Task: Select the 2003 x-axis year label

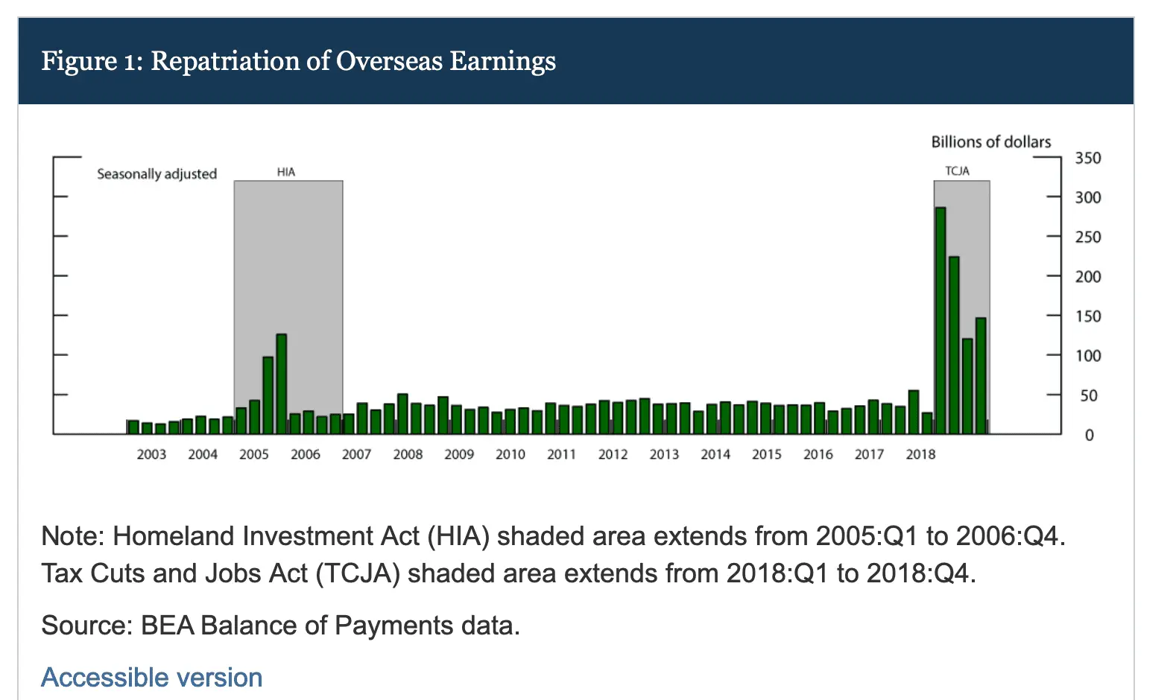Action: coord(151,454)
